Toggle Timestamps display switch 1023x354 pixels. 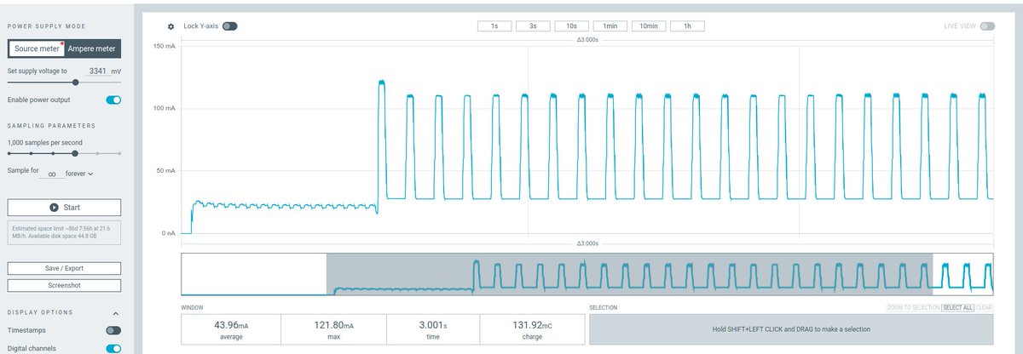(x=113, y=330)
